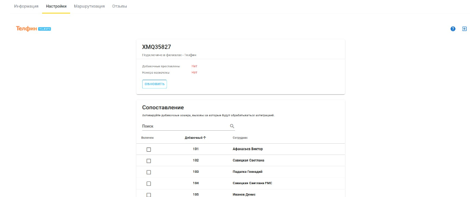Select employee Савицкая Светлана
This screenshot has height=197, width=470.
click(248, 160)
